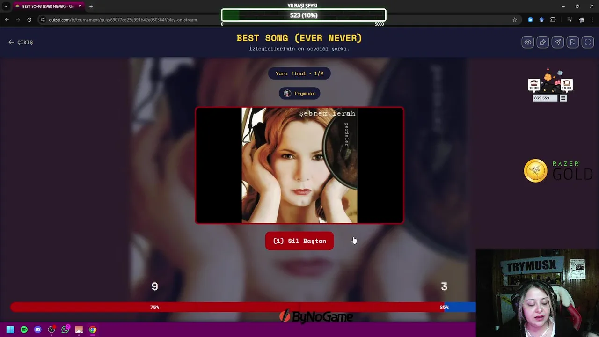
Task: Click the YILBAŞI ŞEYSİ progress bar
Action: (304, 15)
